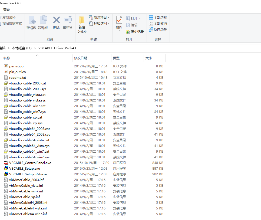Sort by Name (名称) column header
Viewport: 261px width, 220px height.
tap(7, 58)
